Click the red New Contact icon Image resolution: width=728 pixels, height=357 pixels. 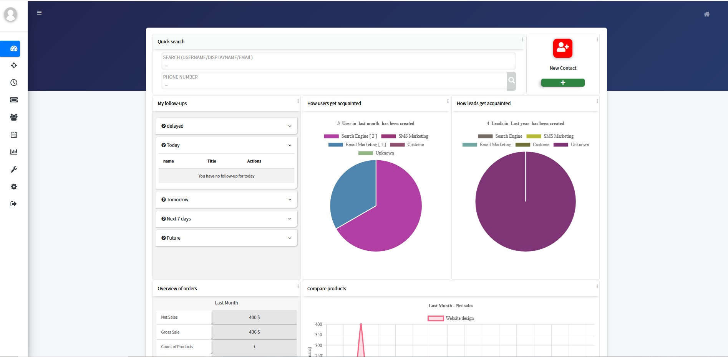point(562,48)
